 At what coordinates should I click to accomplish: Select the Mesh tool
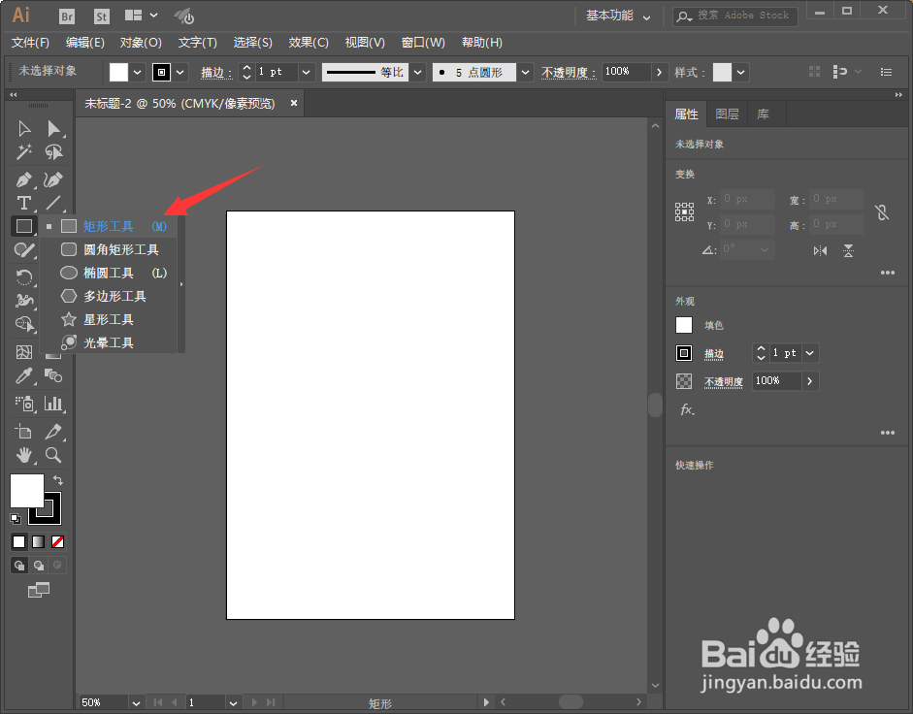coord(24,352)
